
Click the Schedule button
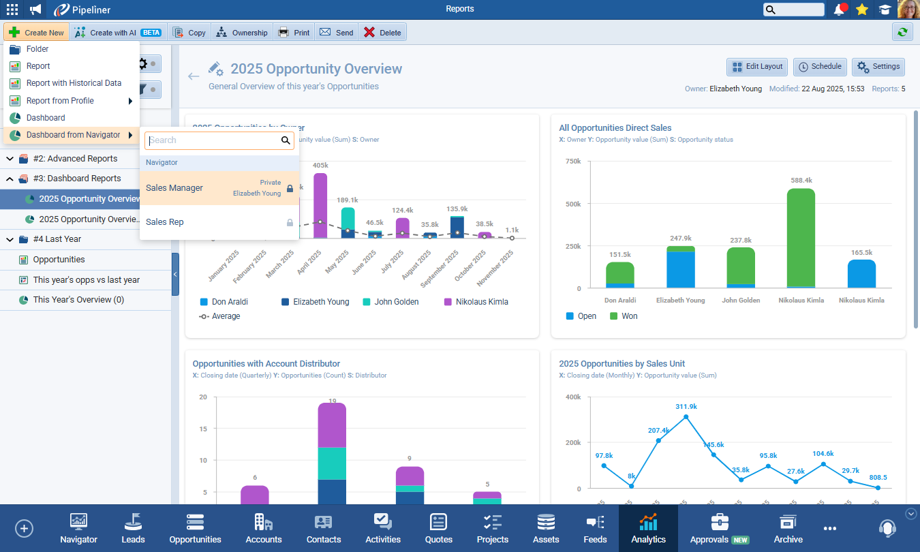pyautogui.click(x=820, y=67)
